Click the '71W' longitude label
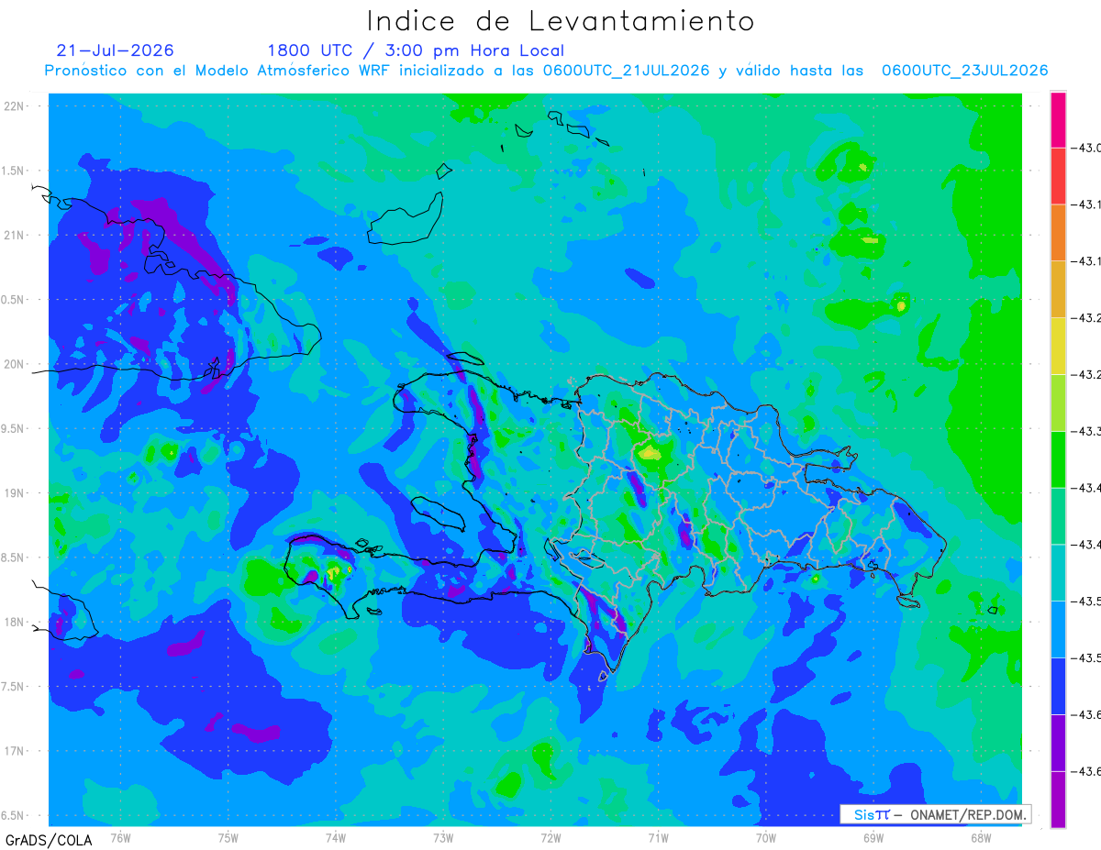The height and width of the screenshot is (850, 1101). [658, 837]
